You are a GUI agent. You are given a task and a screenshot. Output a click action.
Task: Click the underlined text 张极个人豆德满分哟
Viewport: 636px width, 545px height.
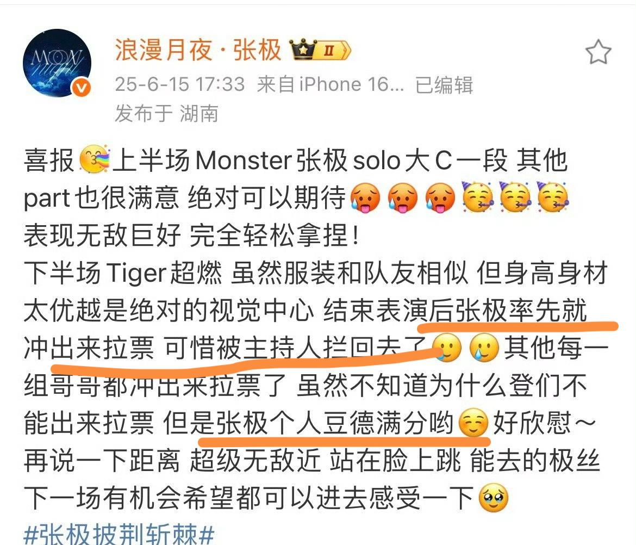pyautogui.click(x=335, y=423)
